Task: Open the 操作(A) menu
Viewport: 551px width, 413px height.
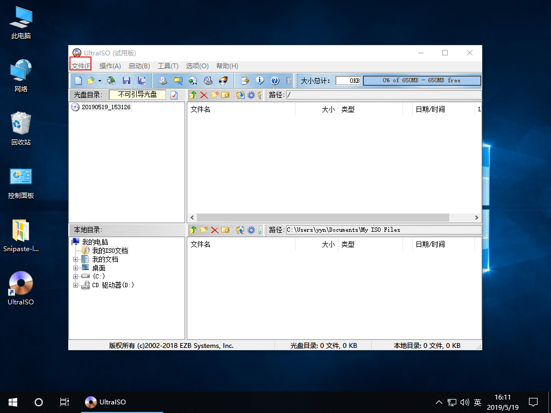Action: coord(110,66)
